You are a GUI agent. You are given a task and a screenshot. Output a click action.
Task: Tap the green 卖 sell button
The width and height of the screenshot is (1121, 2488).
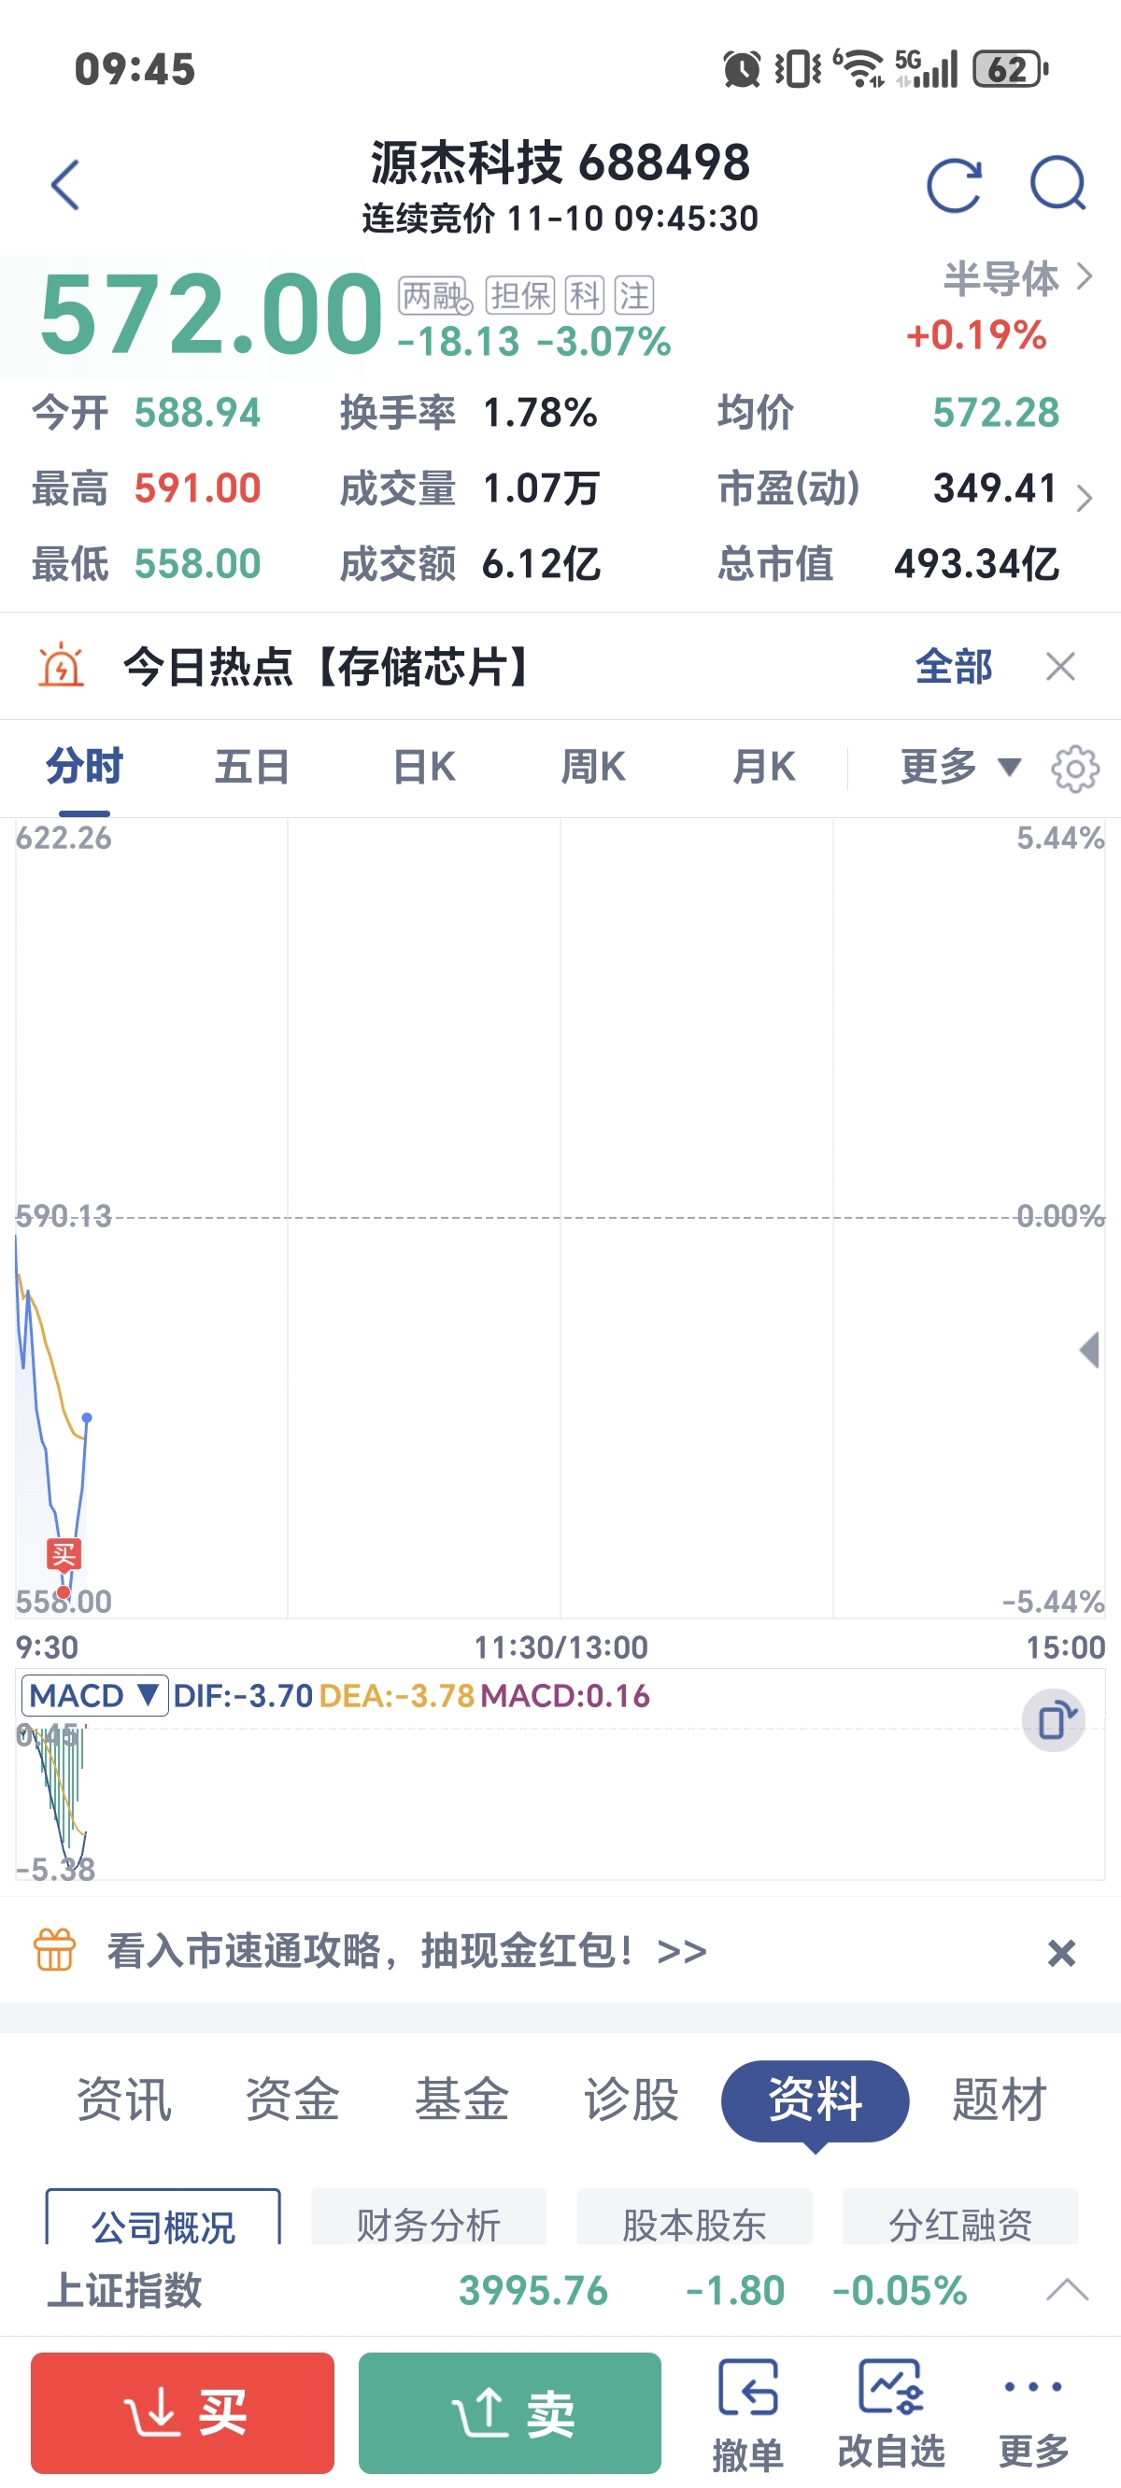(510, 2411)
